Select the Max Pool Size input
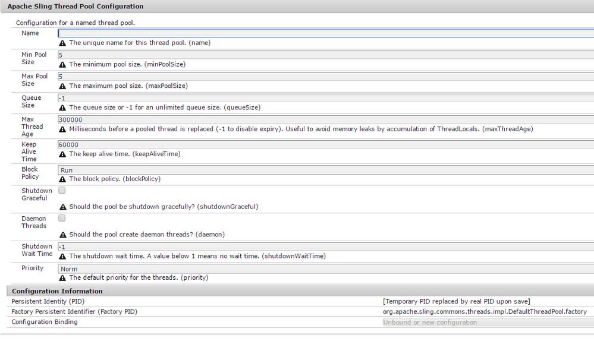Viewport: 594px width, 357px height. point(325,76)
